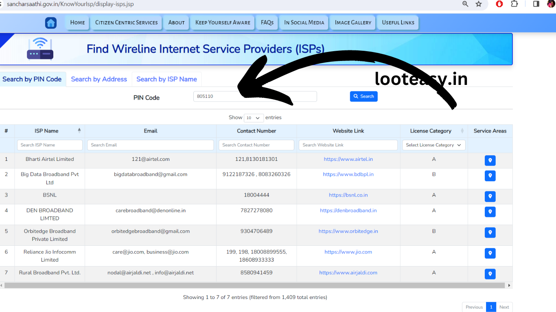
Task: Click the Search ISP Name filter box
Action: (x=50, y=145)
